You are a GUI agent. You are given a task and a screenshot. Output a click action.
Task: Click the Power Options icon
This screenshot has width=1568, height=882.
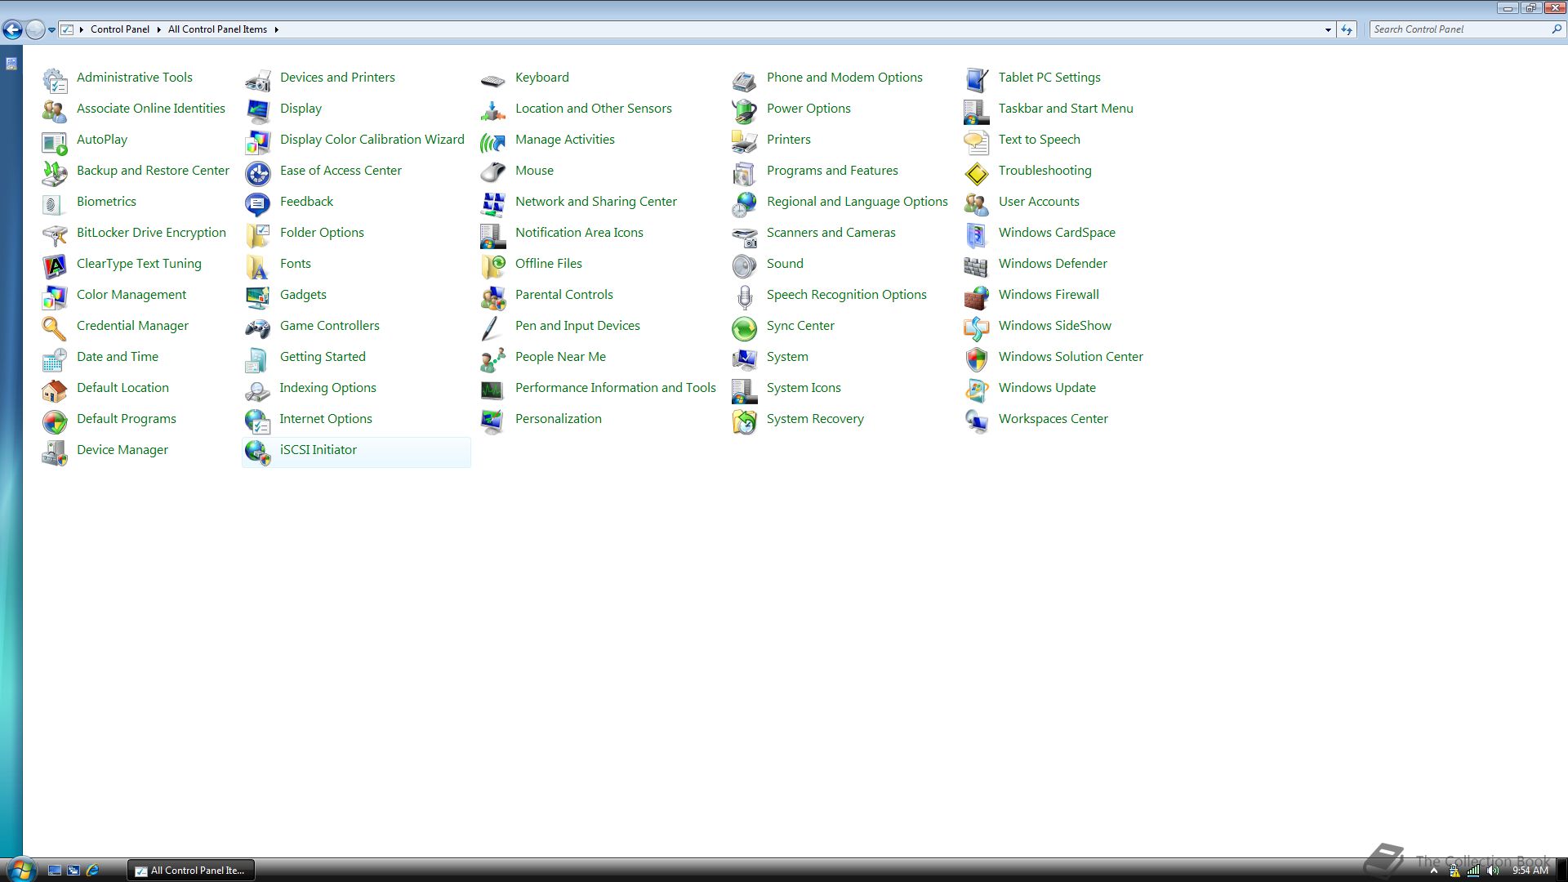tap(745, 110)
